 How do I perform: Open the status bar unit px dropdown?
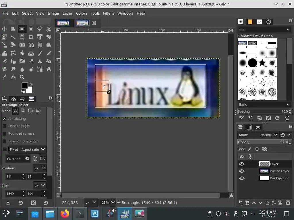click(90, 203)
